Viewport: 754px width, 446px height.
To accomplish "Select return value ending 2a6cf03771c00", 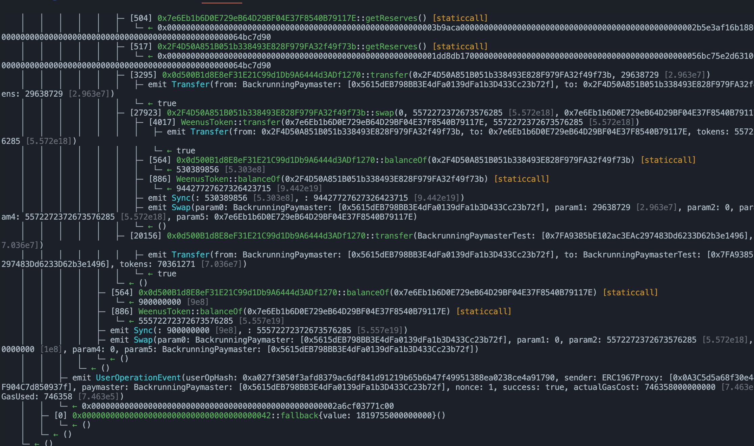I will coord(237,406).
